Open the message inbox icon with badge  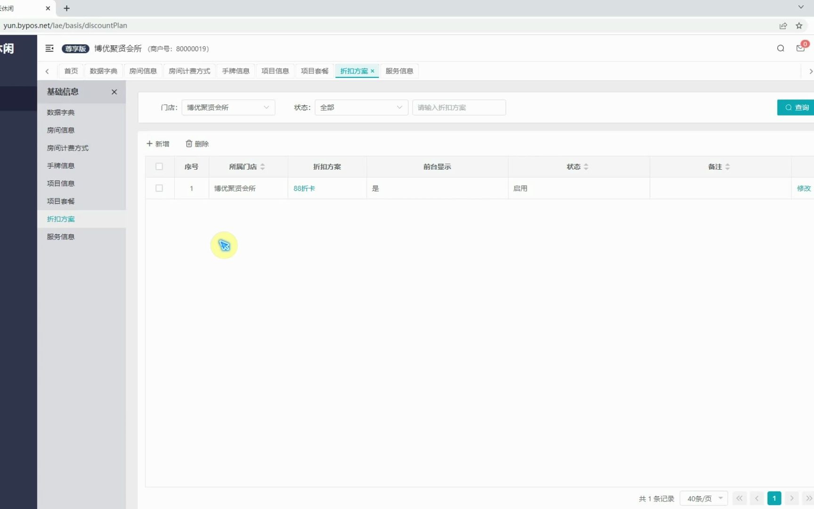point(800,49)
